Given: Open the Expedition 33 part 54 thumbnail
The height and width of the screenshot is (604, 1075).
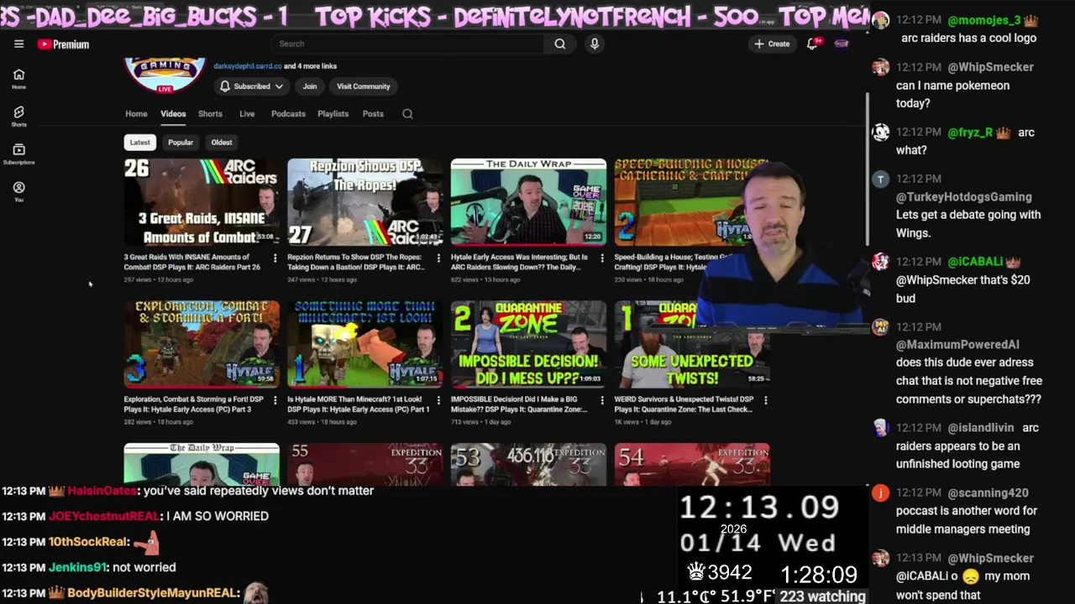Looking at the screenshot, I should (x=692, y=464).
